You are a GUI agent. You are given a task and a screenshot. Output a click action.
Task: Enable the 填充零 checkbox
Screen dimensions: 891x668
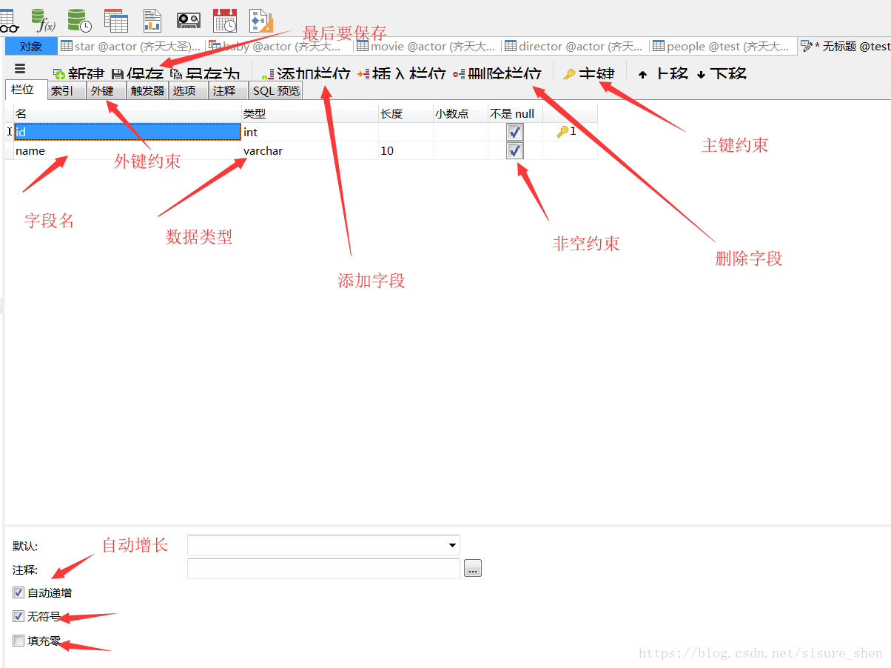17,641
